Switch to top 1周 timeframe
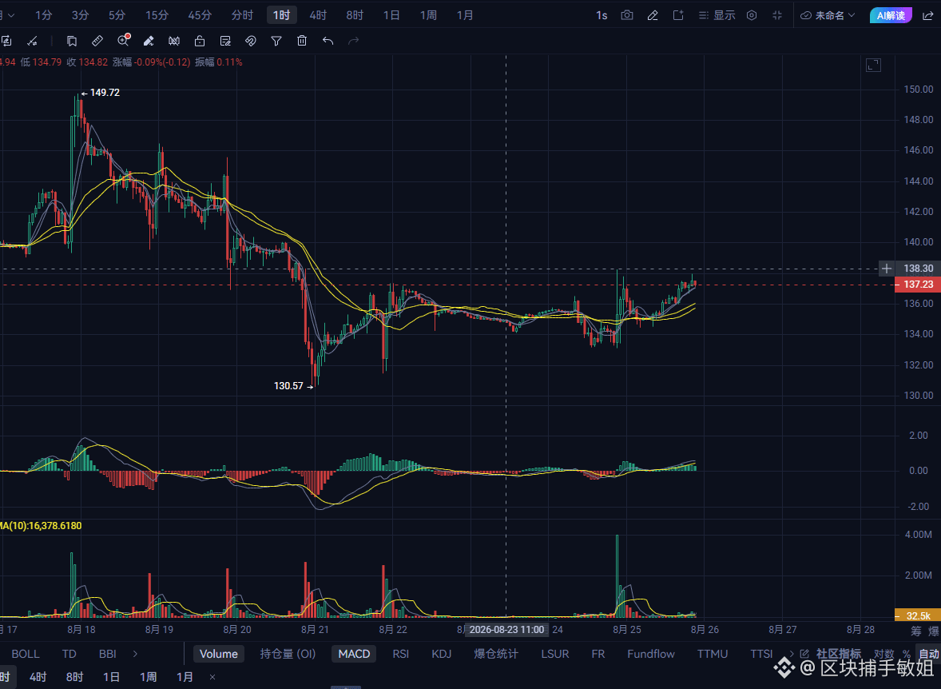 pos(428,15)
